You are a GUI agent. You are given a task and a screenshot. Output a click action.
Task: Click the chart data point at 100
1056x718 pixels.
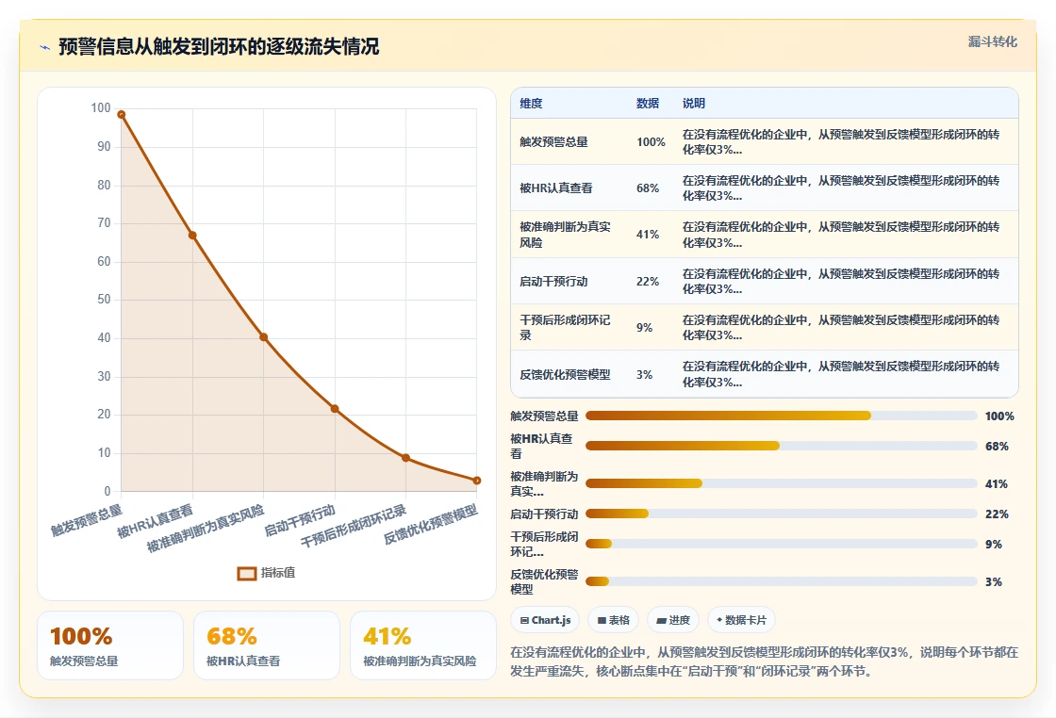(122, 114)
